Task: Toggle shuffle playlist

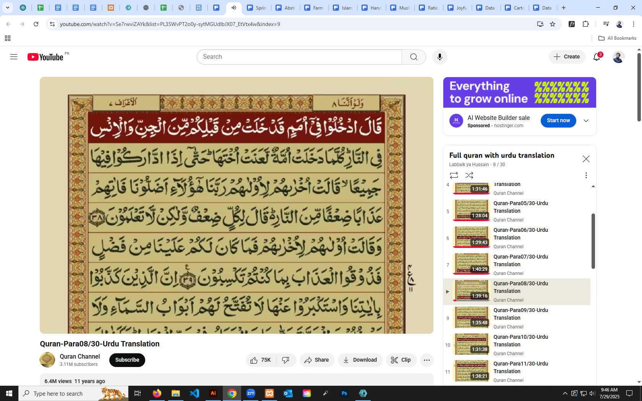Action: (x=469, y=175)
